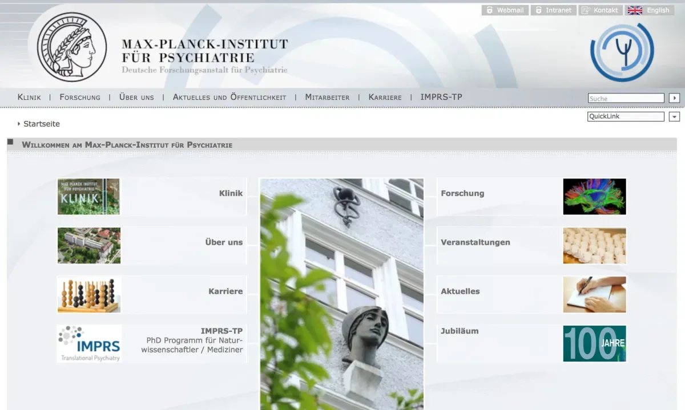Click the blue circular psychiatry institute emblem
Viewport: 685px width, 410px height.
(622, 52)
